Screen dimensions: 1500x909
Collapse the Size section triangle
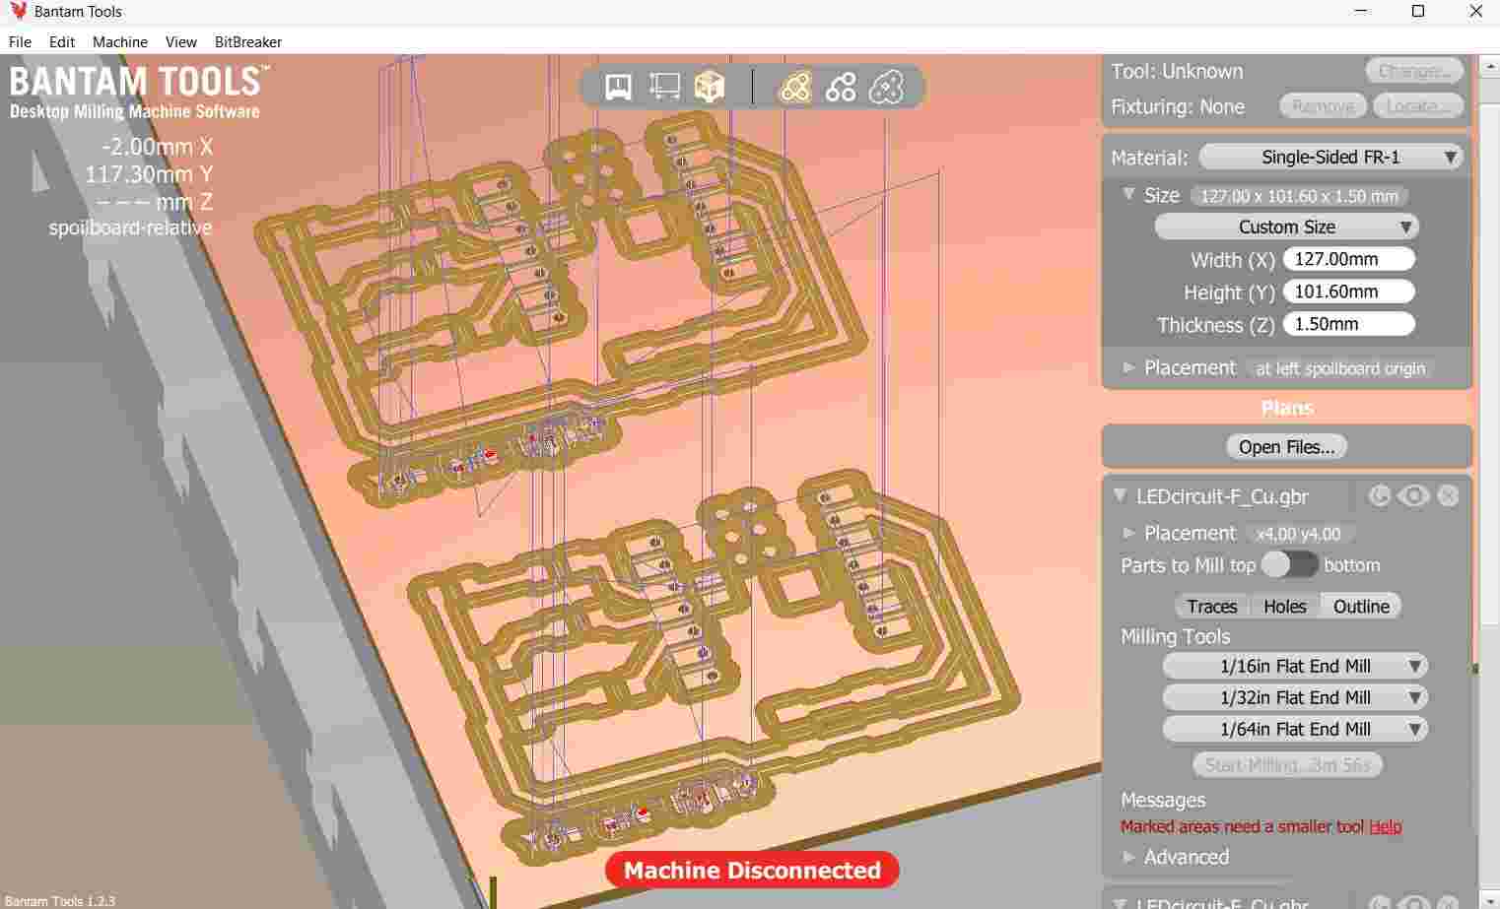[x=1129, y=194]
